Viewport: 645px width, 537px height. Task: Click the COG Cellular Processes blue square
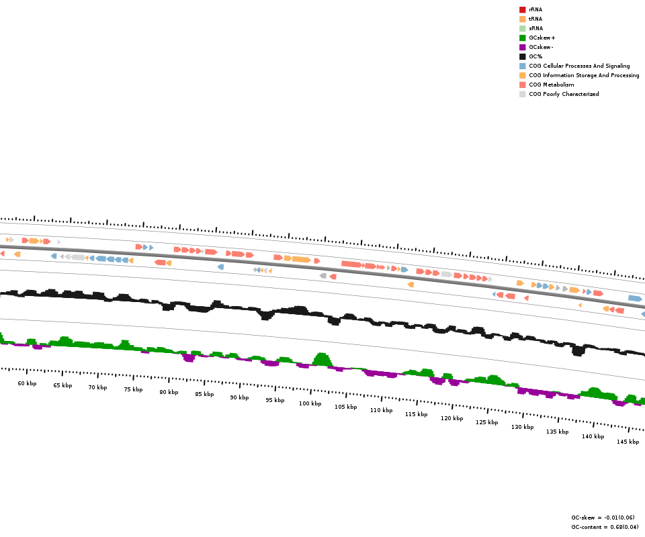pyautogui.click(x=522, y=66)
